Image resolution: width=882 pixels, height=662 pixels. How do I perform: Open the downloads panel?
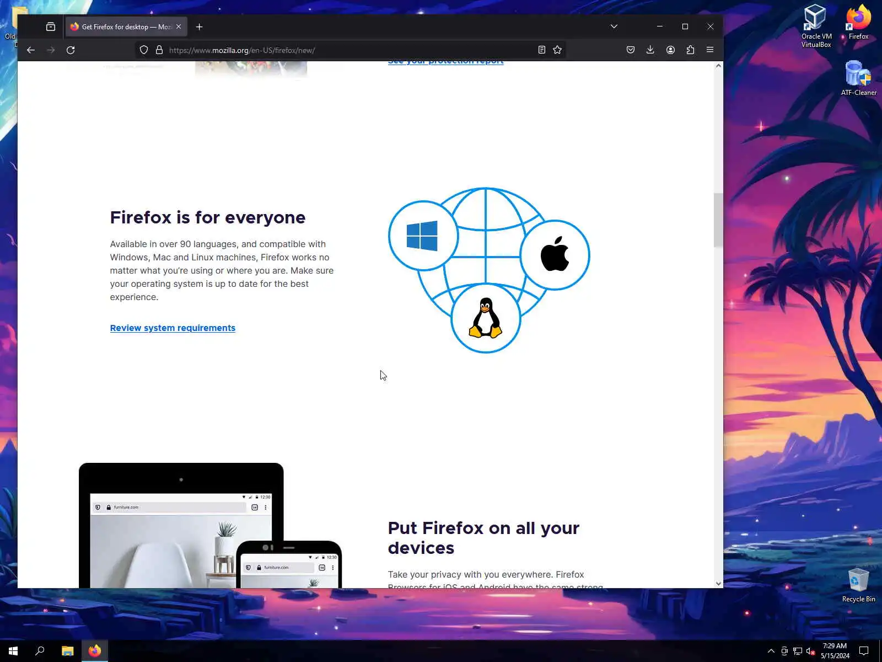point(650,50)
